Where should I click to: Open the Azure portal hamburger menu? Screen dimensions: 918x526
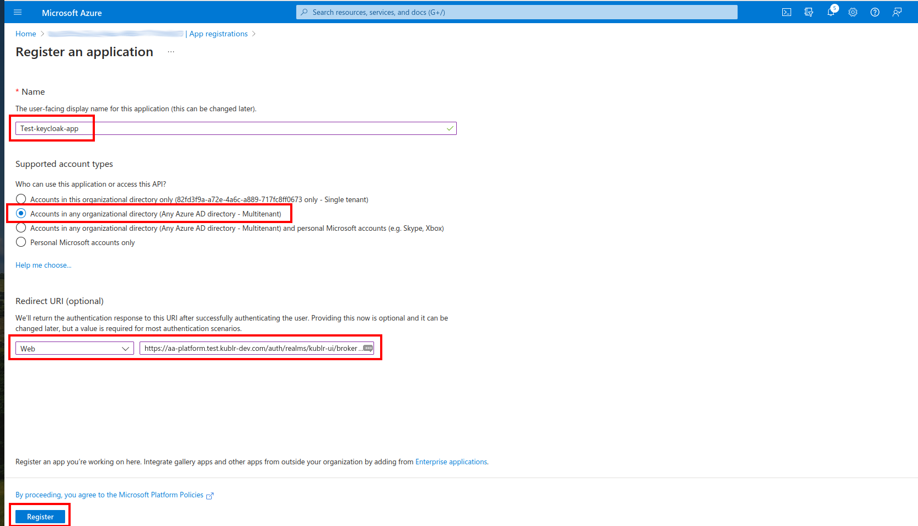tap(18, 12)
